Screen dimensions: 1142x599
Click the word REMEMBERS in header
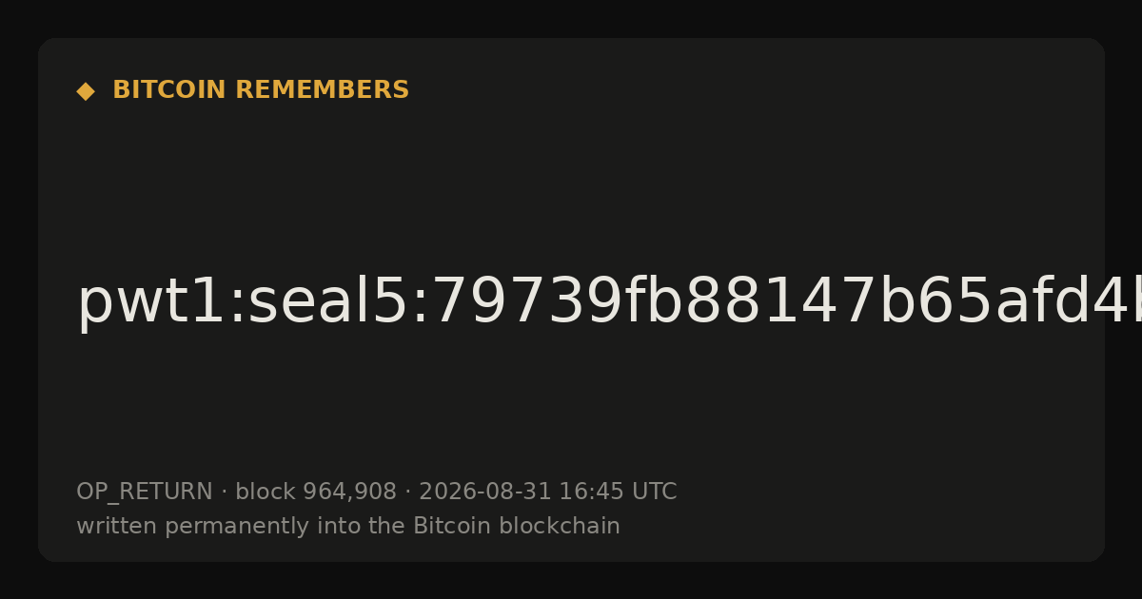point(322,90)
